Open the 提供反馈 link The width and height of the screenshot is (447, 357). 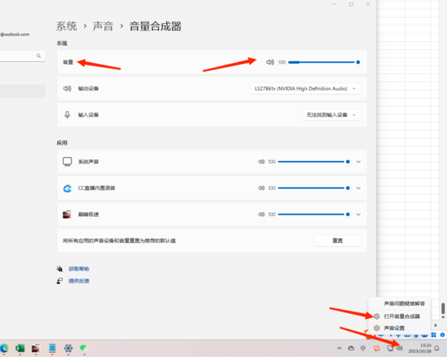coord(79,281)
